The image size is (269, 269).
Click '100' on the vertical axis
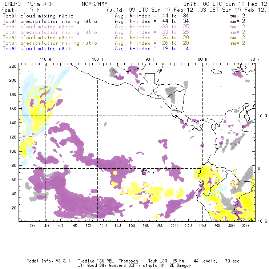pyautogui.click(x=13, y=151)
